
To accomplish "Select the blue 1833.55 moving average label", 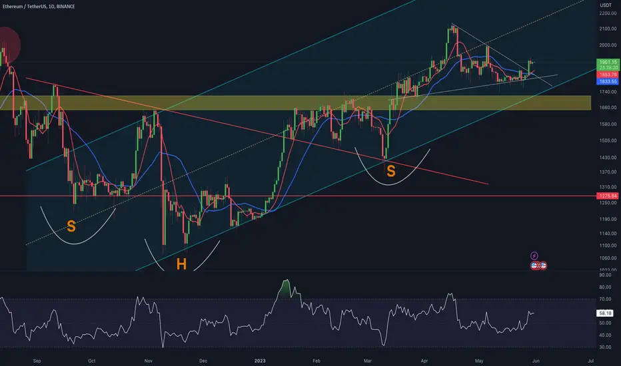I will (608, 81).
